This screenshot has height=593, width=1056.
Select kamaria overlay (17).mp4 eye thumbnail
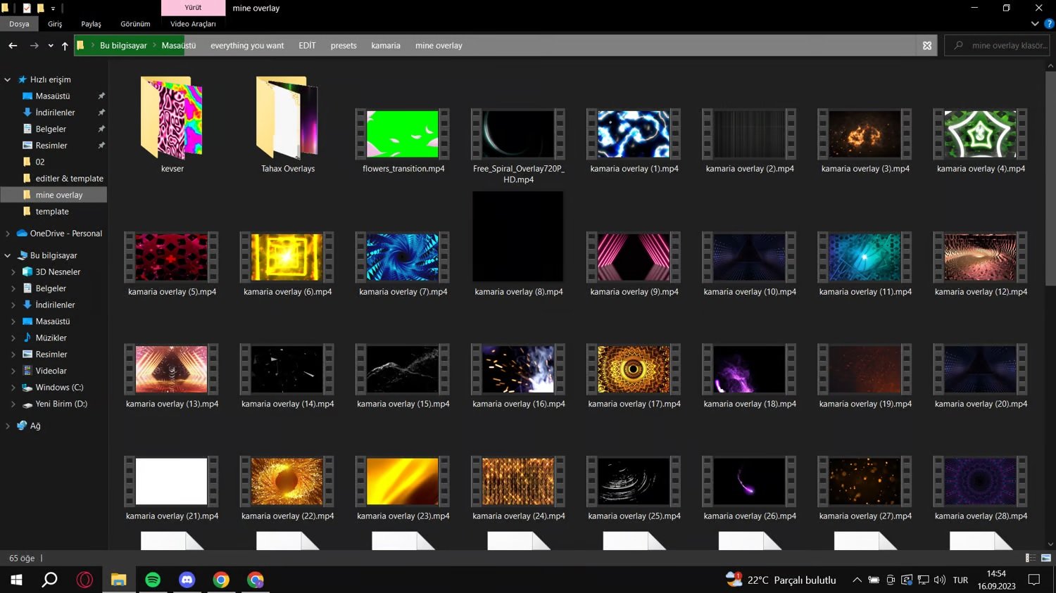pos(634,369)
